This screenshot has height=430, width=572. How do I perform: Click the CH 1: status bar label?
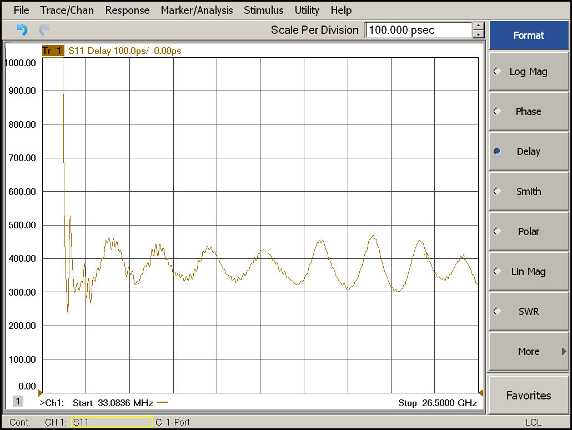[x=56, y=422]
